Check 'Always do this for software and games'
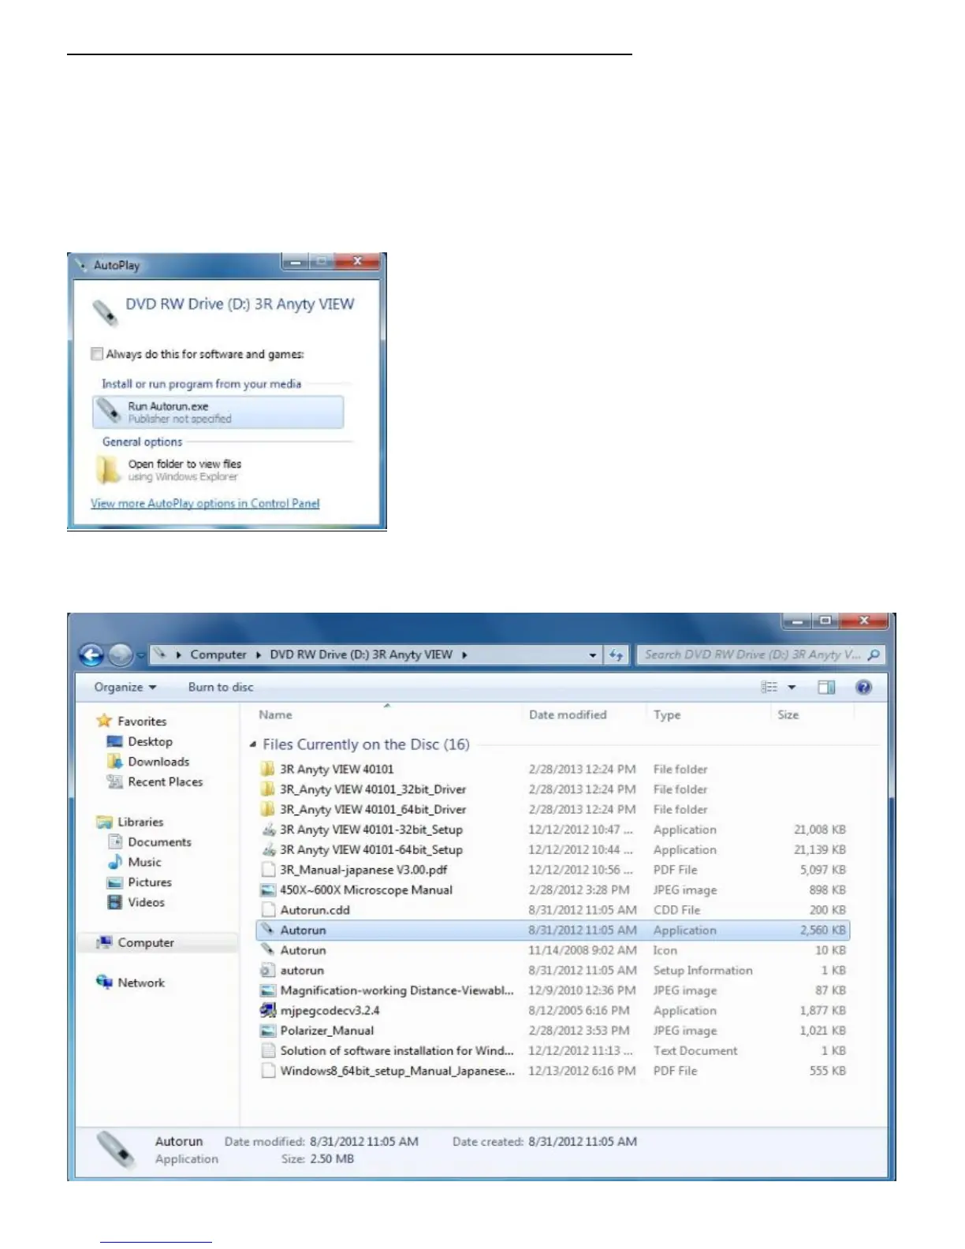 (97, 354)
